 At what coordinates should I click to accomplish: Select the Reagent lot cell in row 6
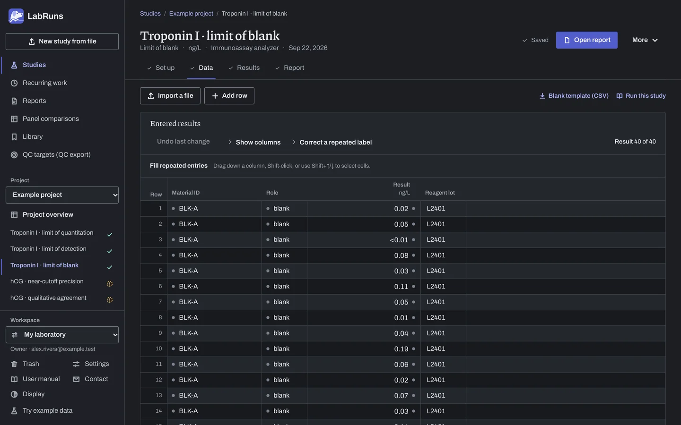point(443,287)
